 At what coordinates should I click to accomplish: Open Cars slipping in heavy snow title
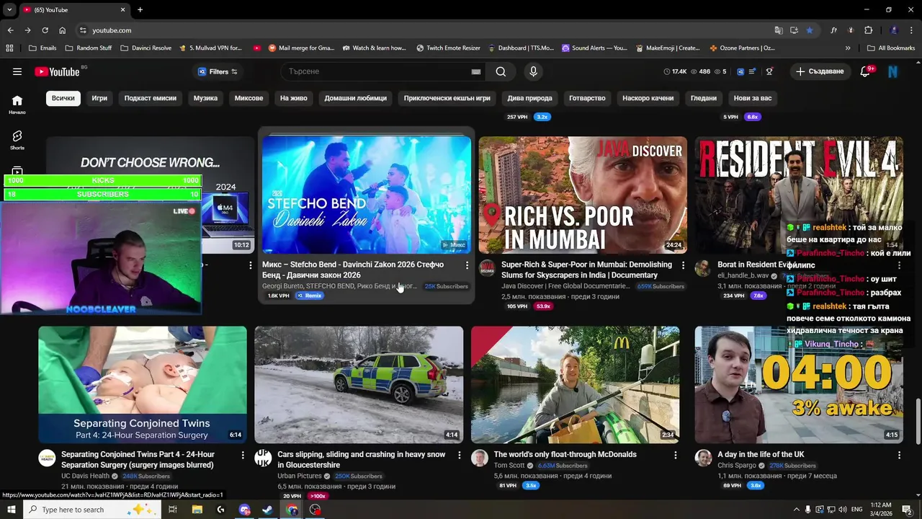pos(361,460)
